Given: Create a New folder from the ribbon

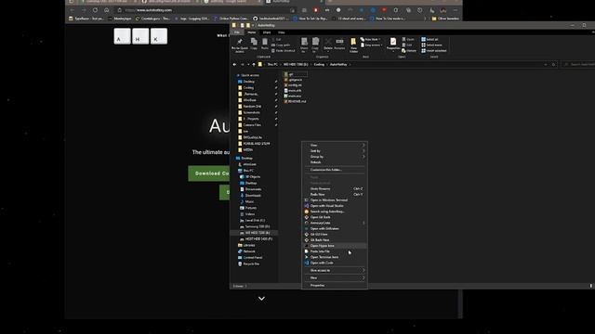Looking at the screenshot, I should 353,45.
